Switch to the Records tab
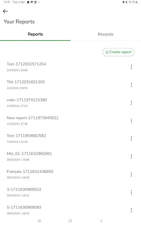The width and height of the screenshot is (141, 225). pyautogui.click(x=106, y=34)
